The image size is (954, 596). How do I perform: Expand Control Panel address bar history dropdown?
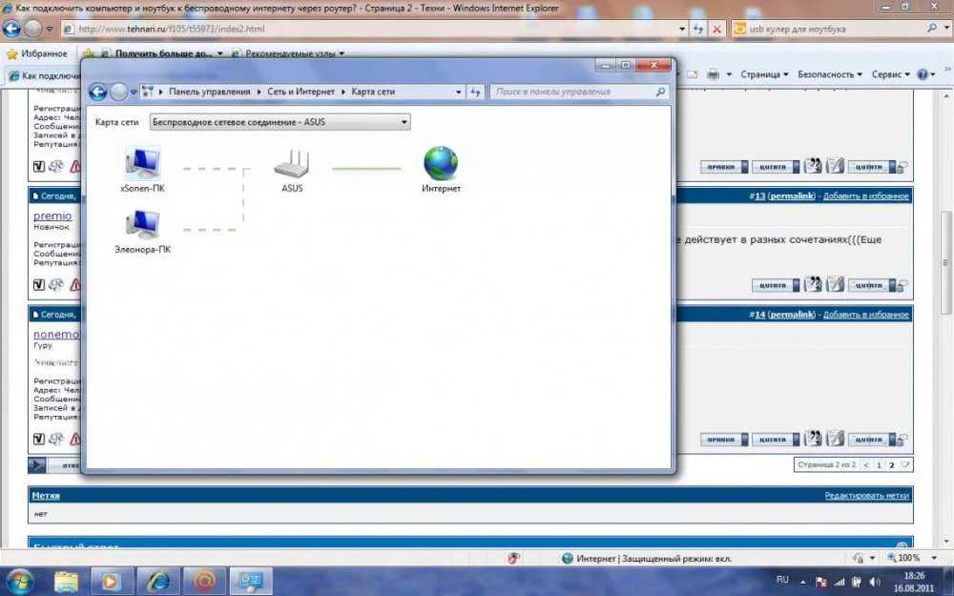pyautogui.click(x=458, y=92)
